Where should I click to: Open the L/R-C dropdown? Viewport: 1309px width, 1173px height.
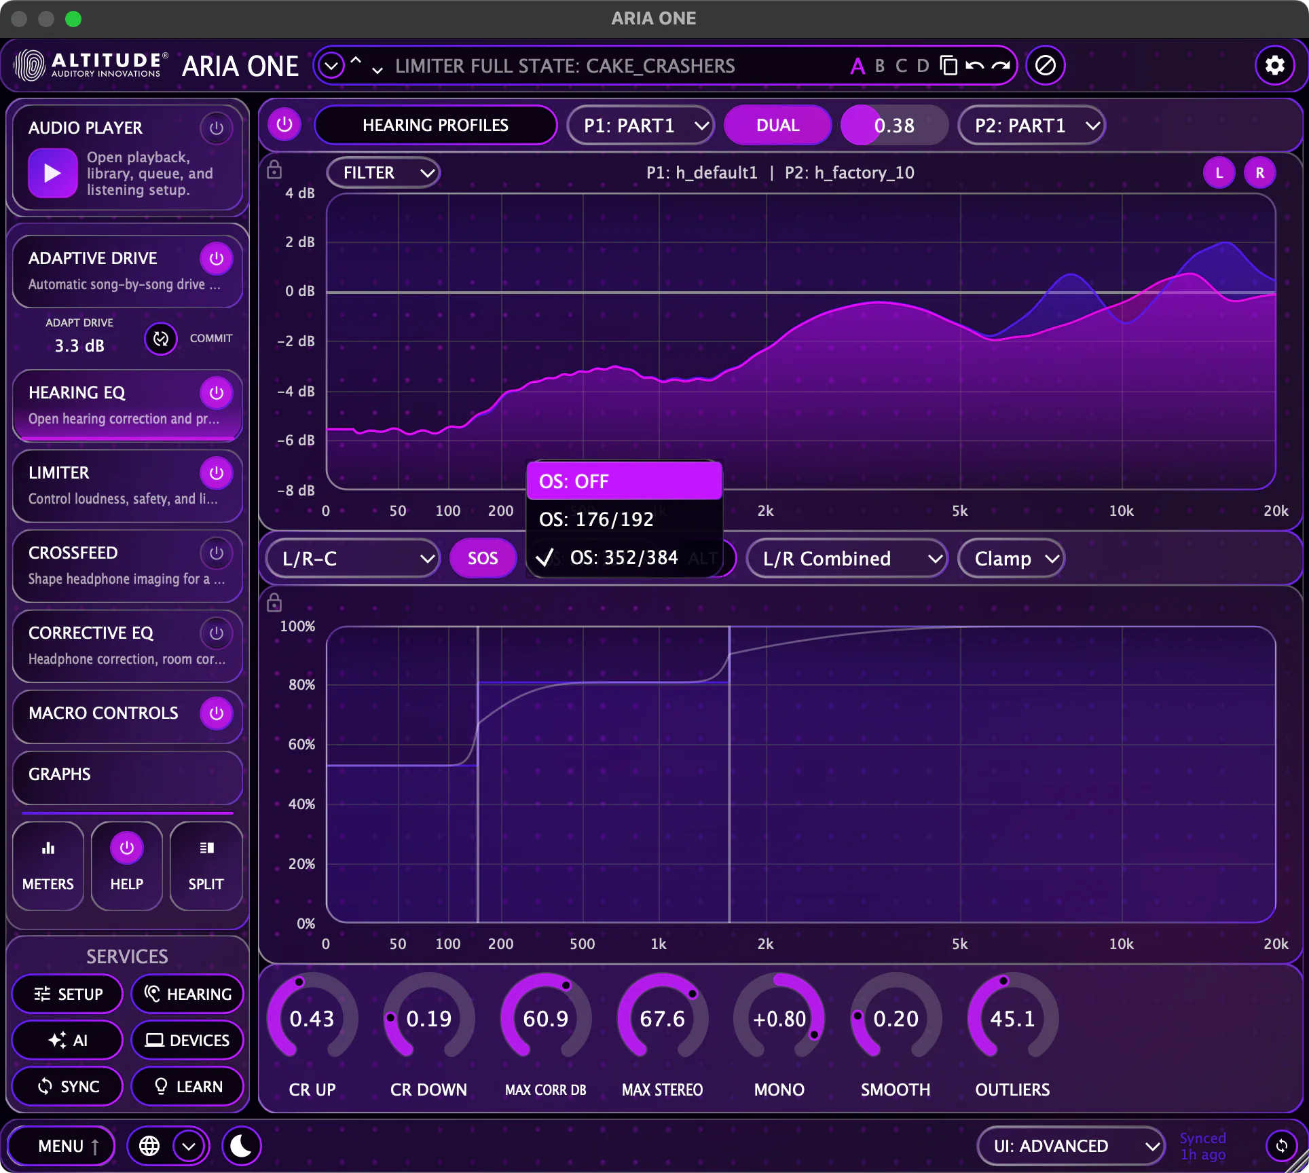point(352,559)
